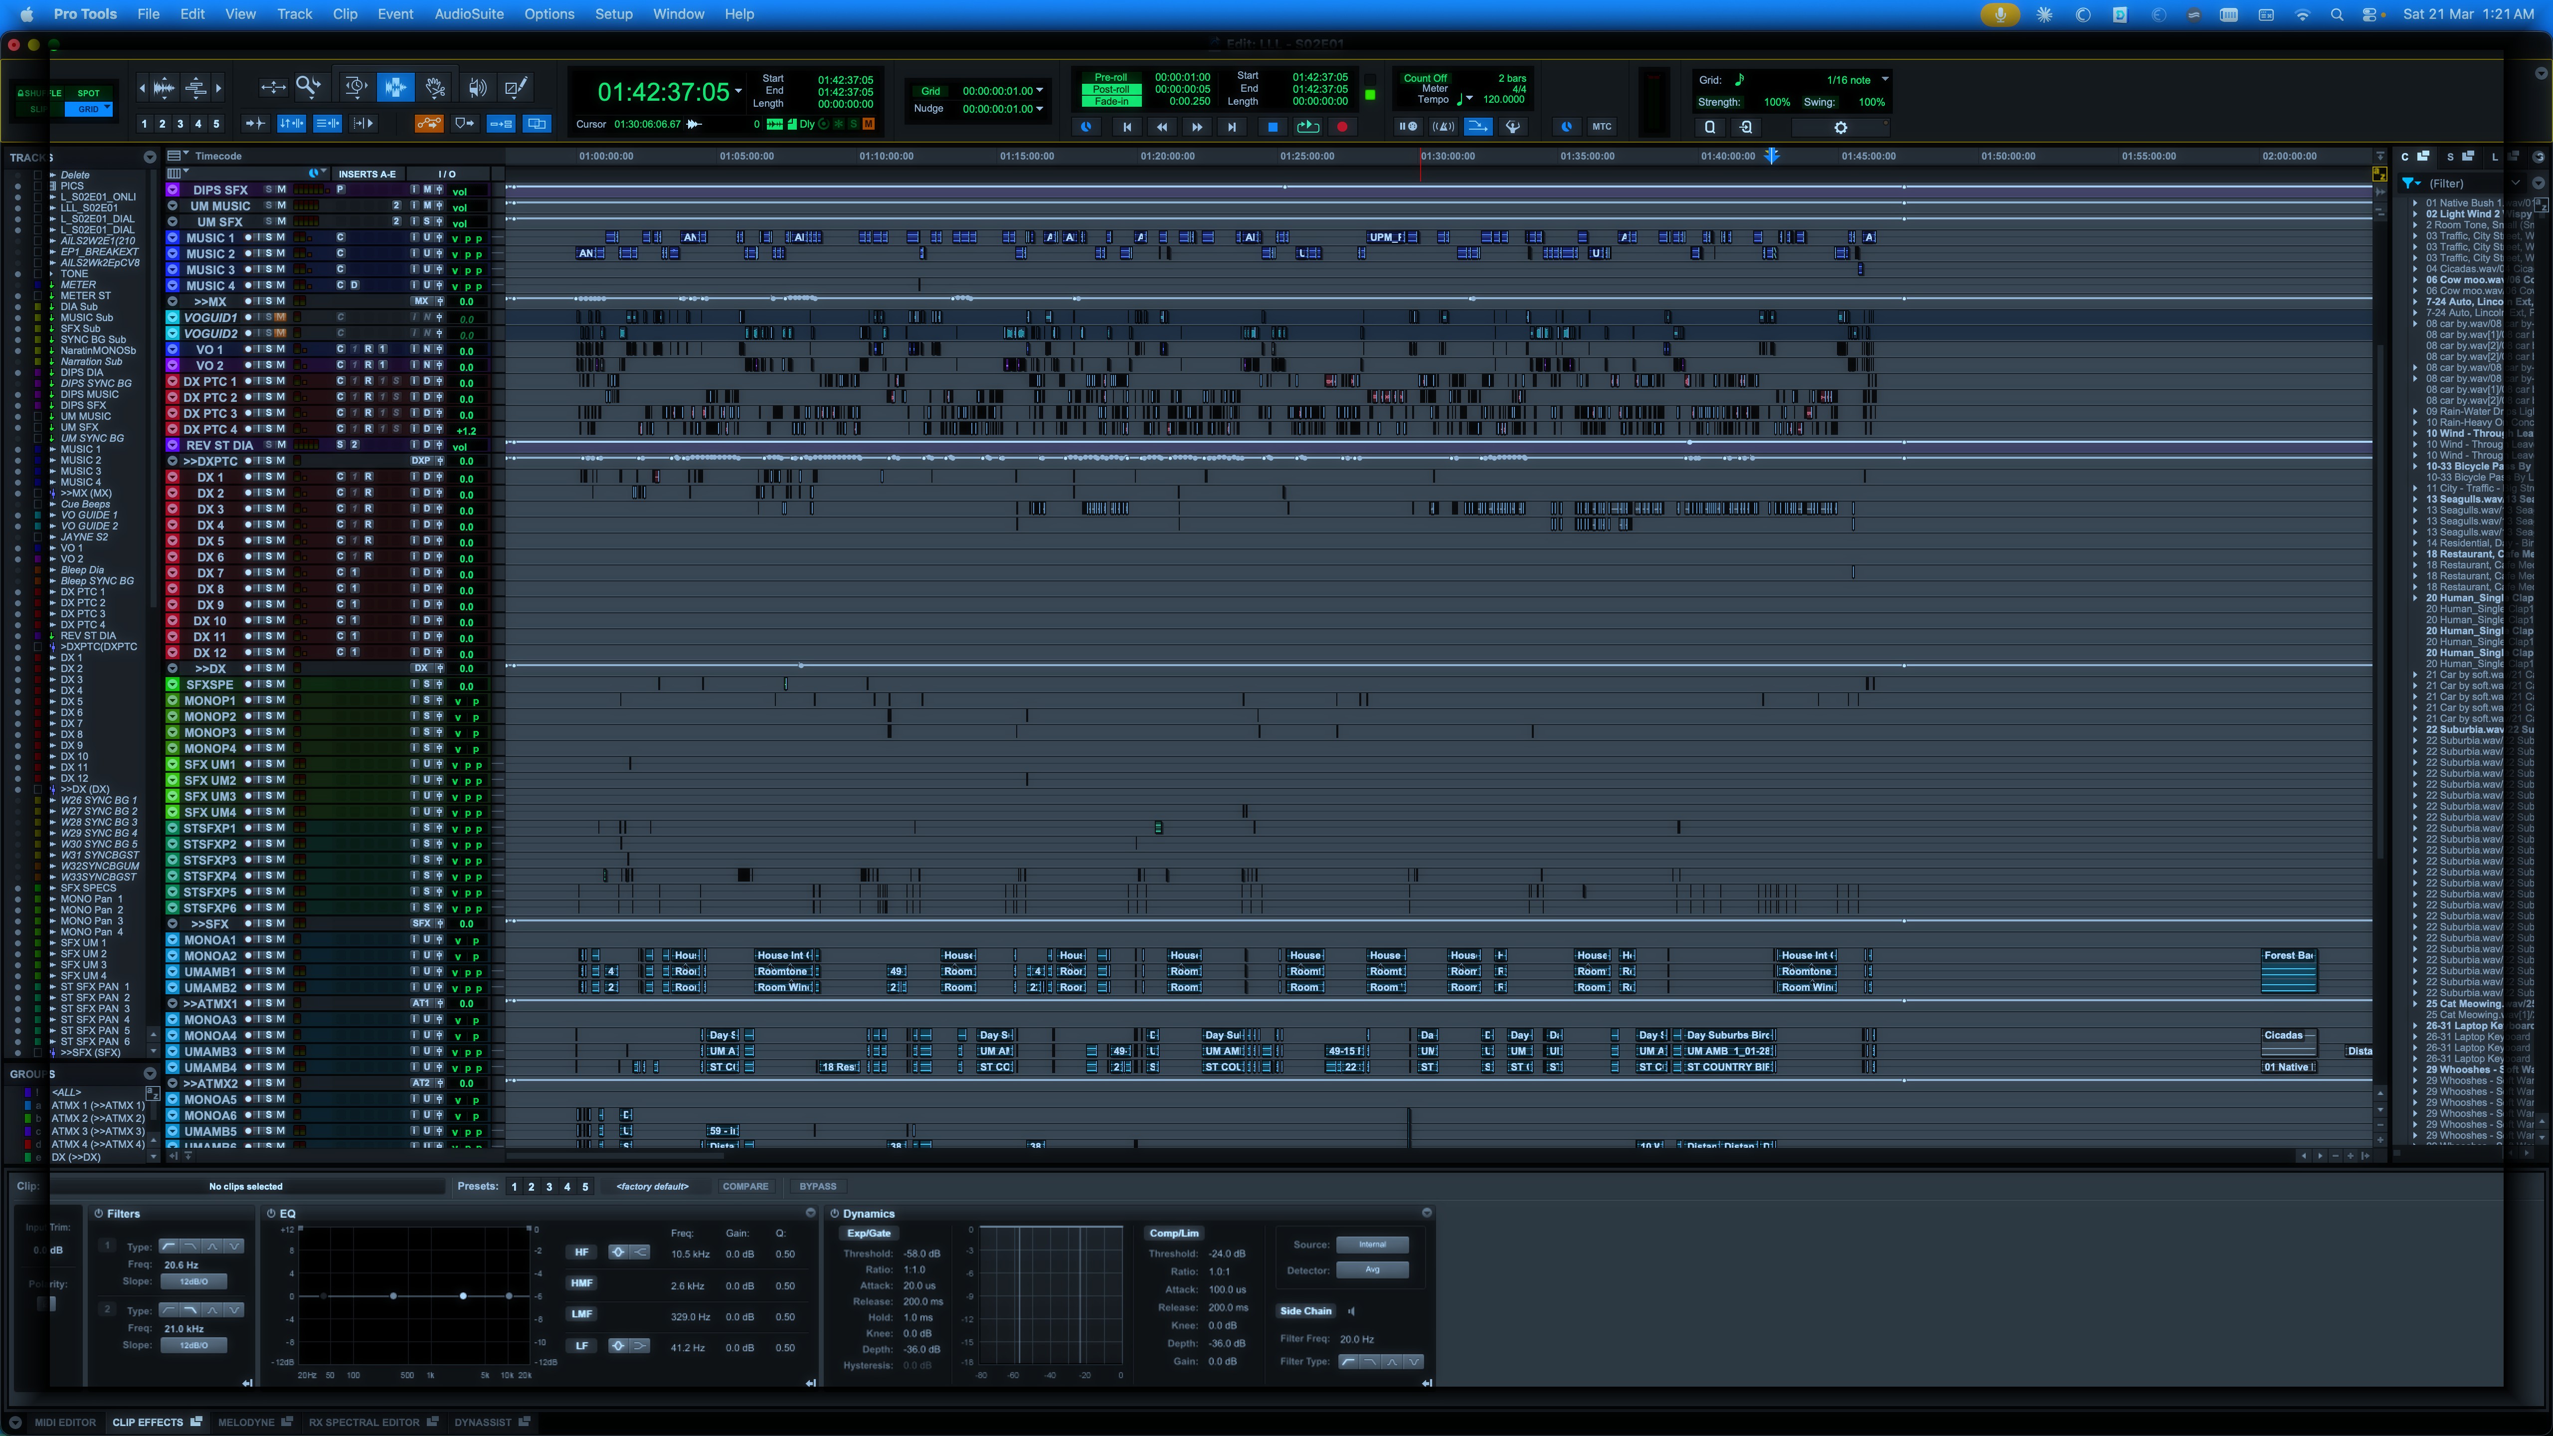Click the macOS Spotlight search icon
The height and width of the screenshot is (1436, 2553).
coord(2337,15)
